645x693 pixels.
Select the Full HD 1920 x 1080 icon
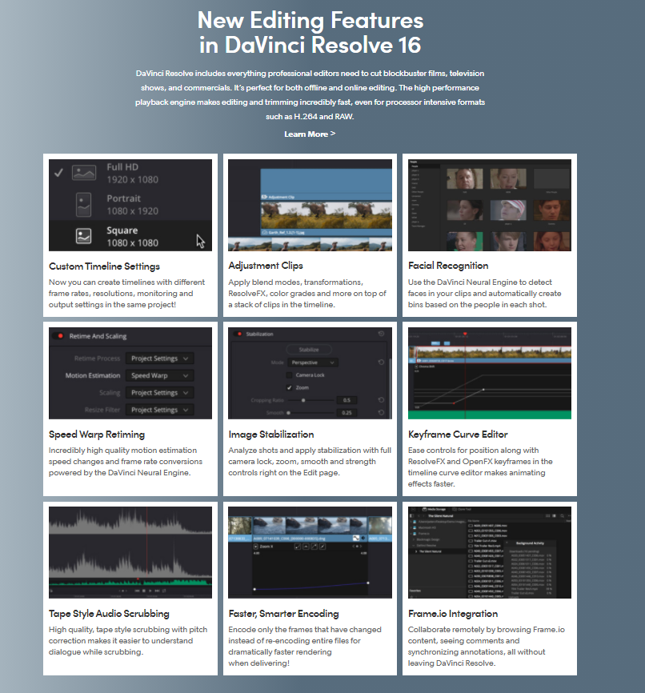(84, 173)
